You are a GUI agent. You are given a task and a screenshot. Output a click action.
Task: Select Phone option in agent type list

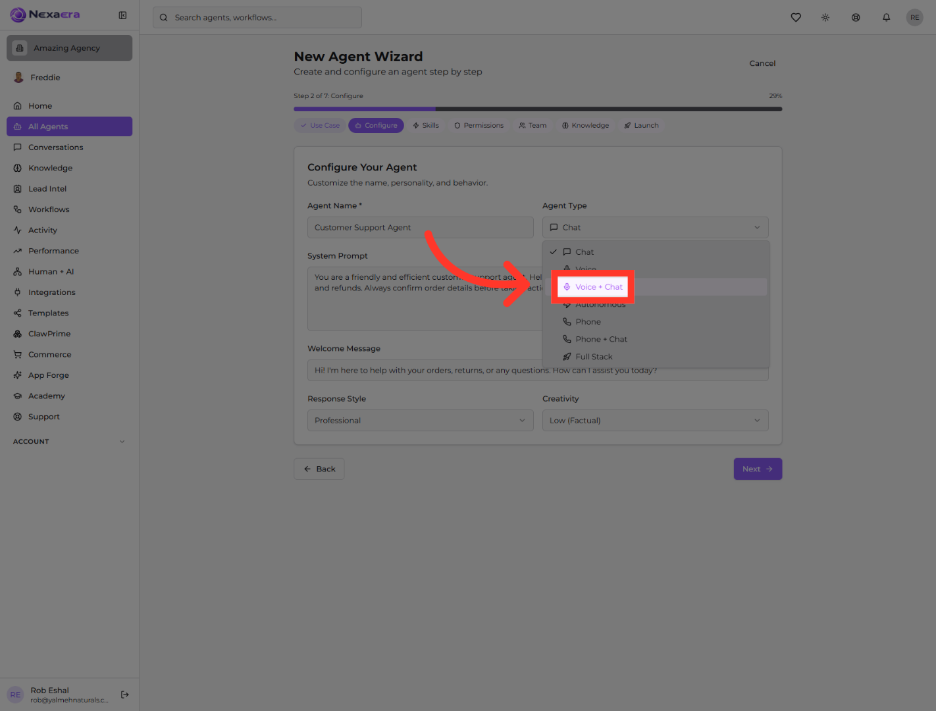[x=656, y=322]
